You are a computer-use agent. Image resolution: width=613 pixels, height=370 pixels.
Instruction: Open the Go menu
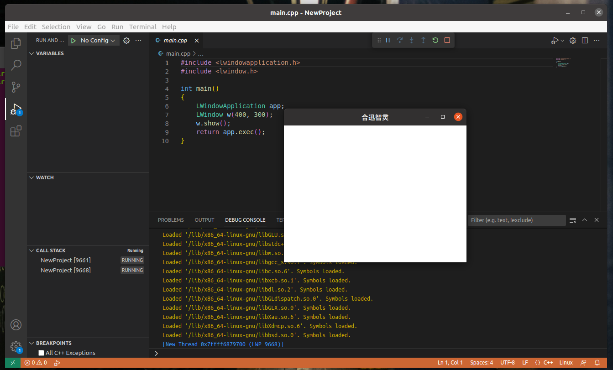(x=101, y=27)
